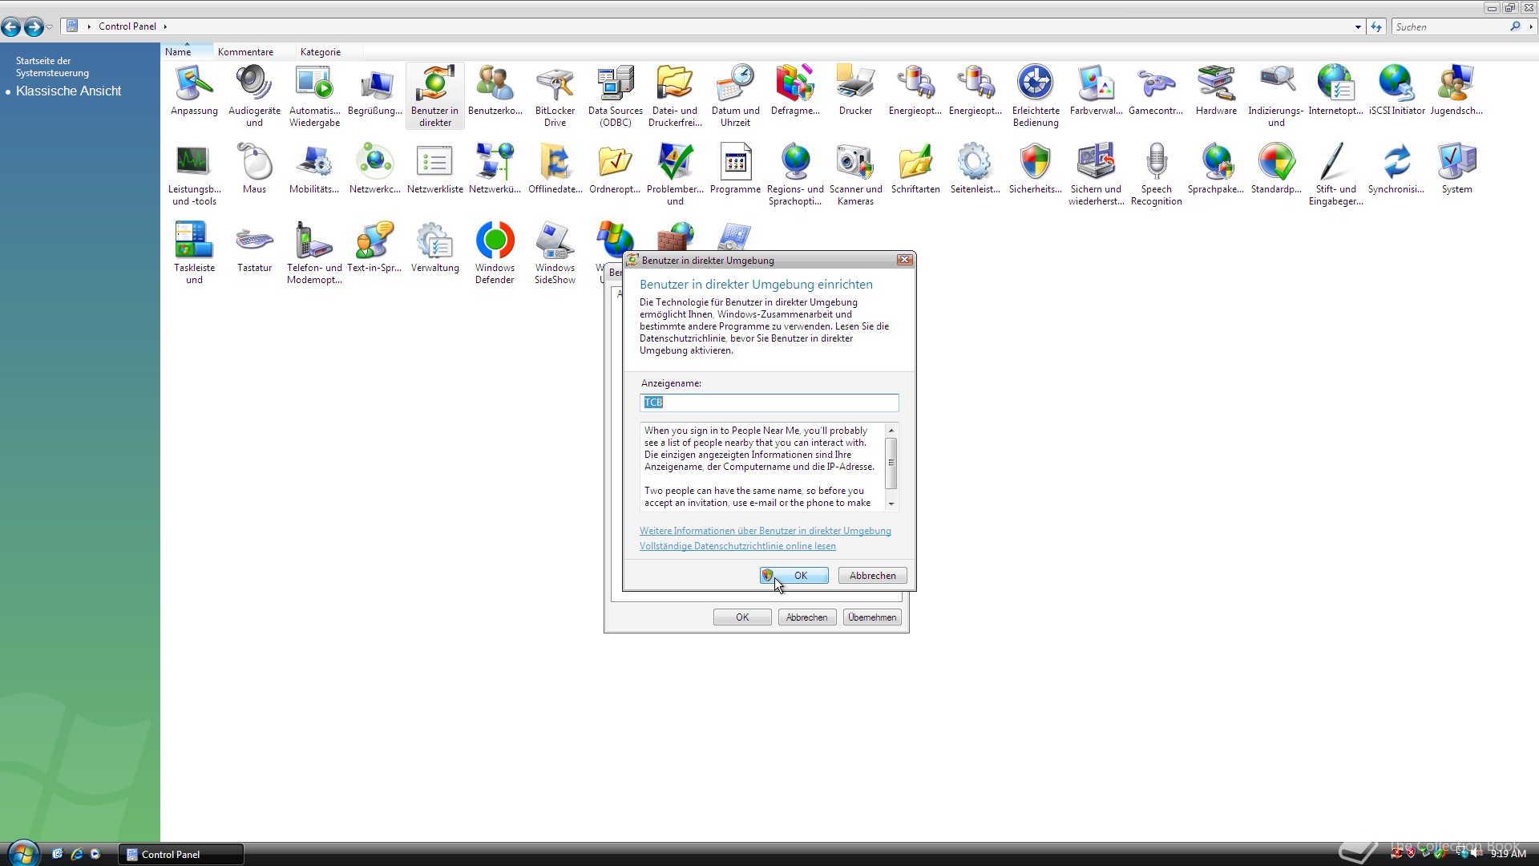1539x866 pixels.
Task: Open Speech Recognition icon
Action: pos(1156,174)
